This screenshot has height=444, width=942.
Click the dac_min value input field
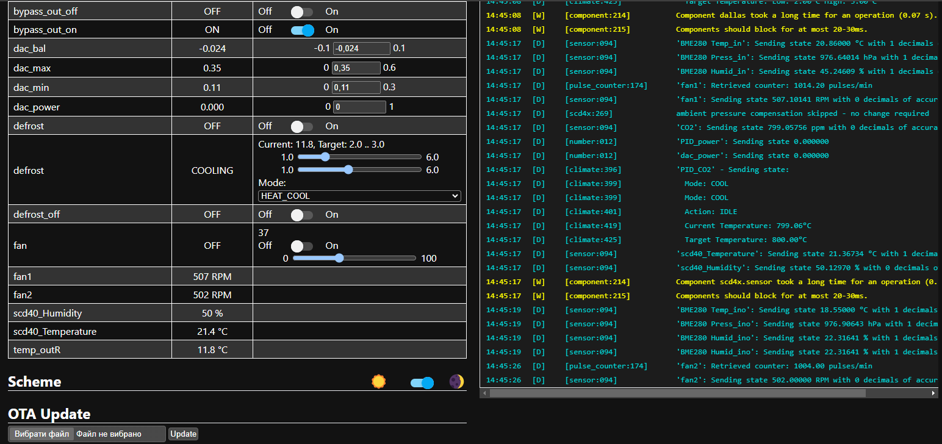(x=356, y=88)
